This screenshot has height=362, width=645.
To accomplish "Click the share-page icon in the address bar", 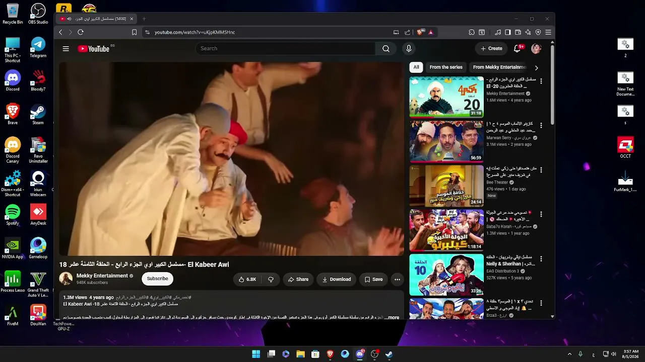I will click(407, 32).
